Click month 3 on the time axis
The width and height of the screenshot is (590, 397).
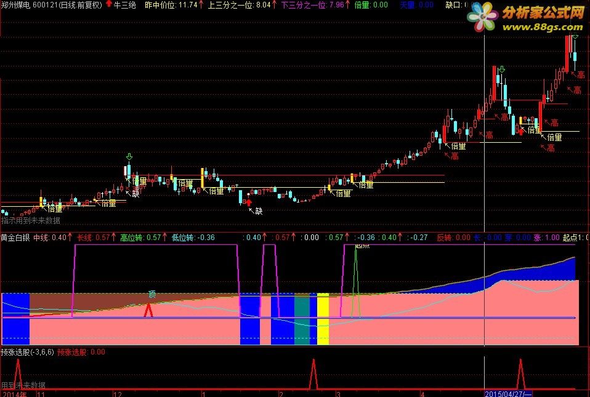pyautogui.click(x=338, y=394)
